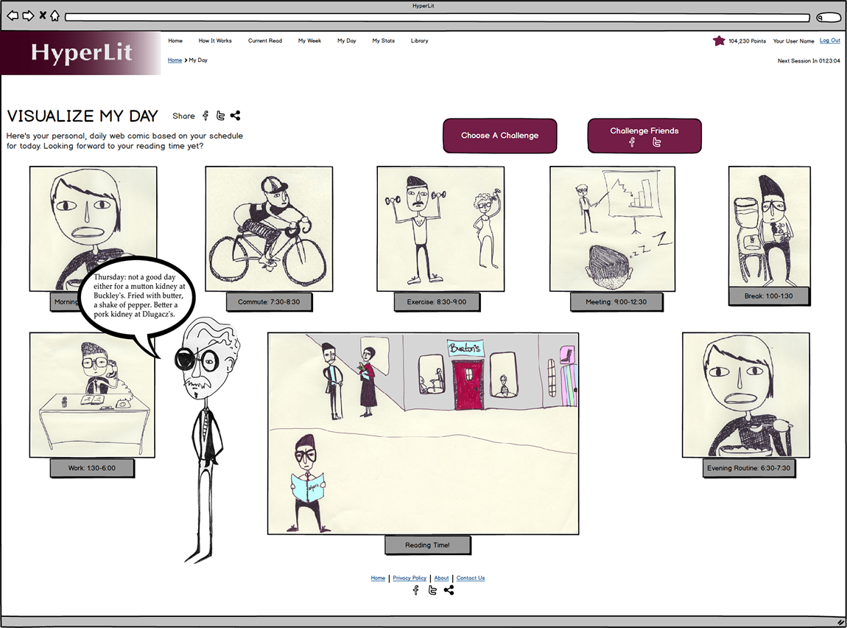Share to Facebook icon beside page title
847x628 pixels.
pyautogui.click(x=205, y=116)
